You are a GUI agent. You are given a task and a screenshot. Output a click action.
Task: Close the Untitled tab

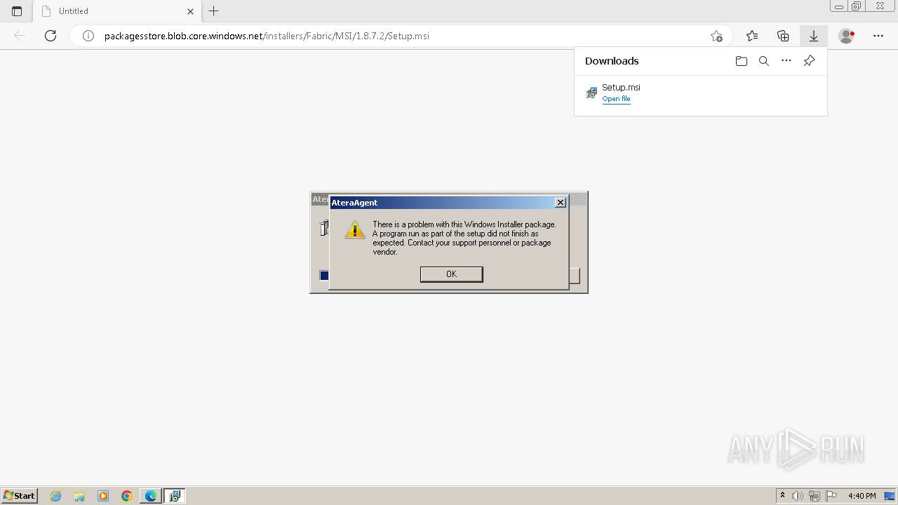(191, 11)
